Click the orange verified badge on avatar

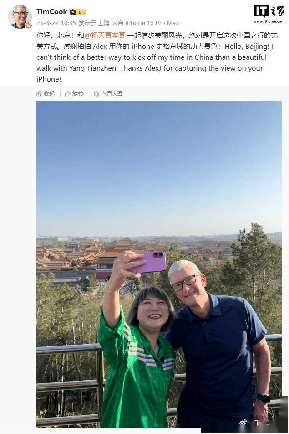(x=29, y=26)
